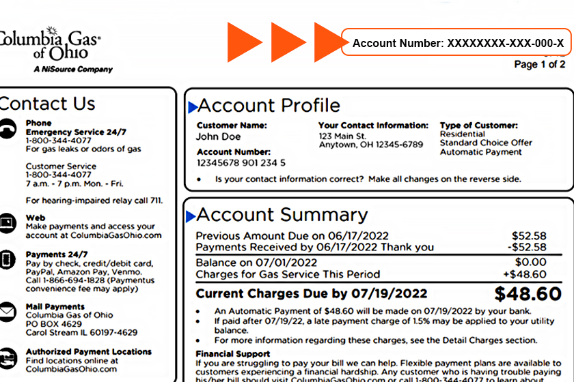Click the Page 1 of 2 indicator
Image resolution: width=574 pixels, height=382 pixels.
(539, 65)
